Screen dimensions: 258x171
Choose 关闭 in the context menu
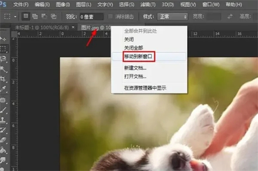149,39
